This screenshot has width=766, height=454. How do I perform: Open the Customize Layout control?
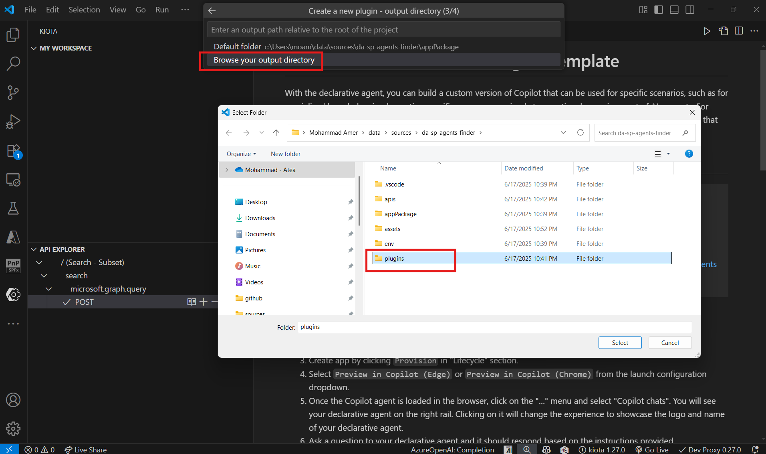point(643,10)
